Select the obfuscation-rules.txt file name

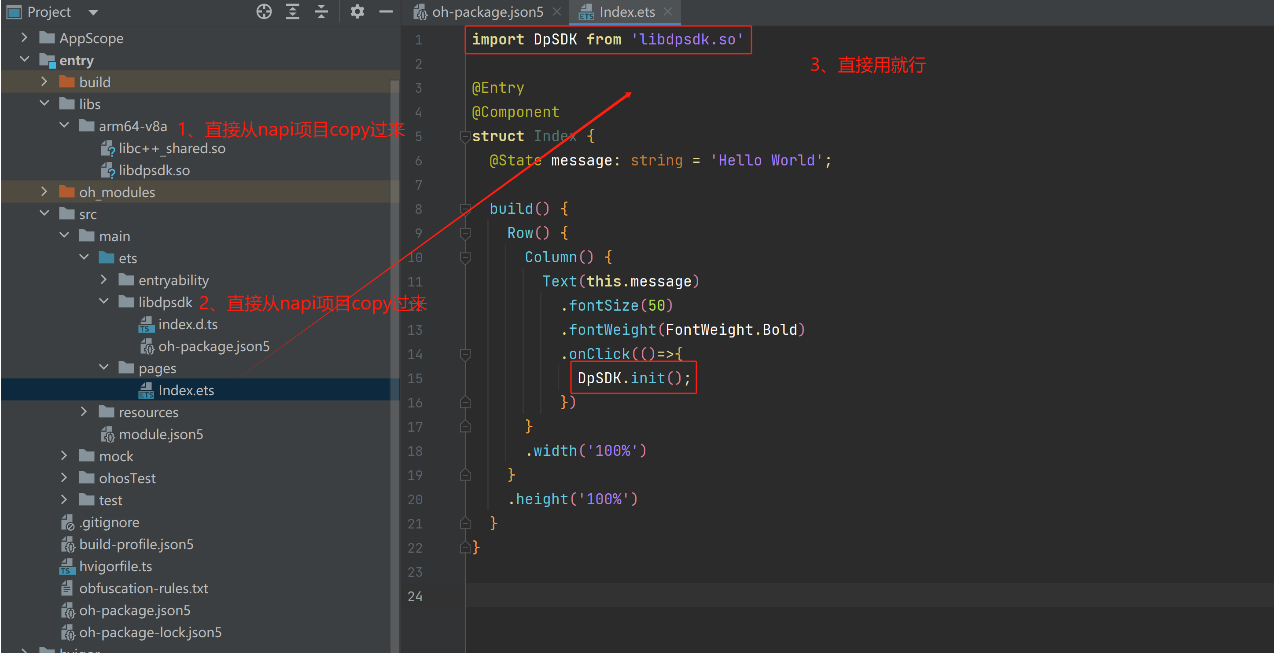[x=144, y=588]
